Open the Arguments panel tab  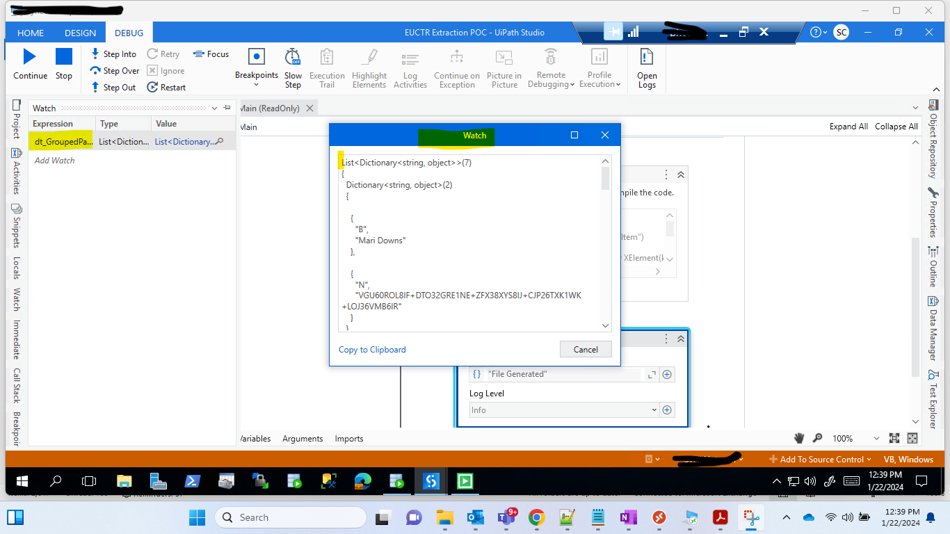coord(303,439)
